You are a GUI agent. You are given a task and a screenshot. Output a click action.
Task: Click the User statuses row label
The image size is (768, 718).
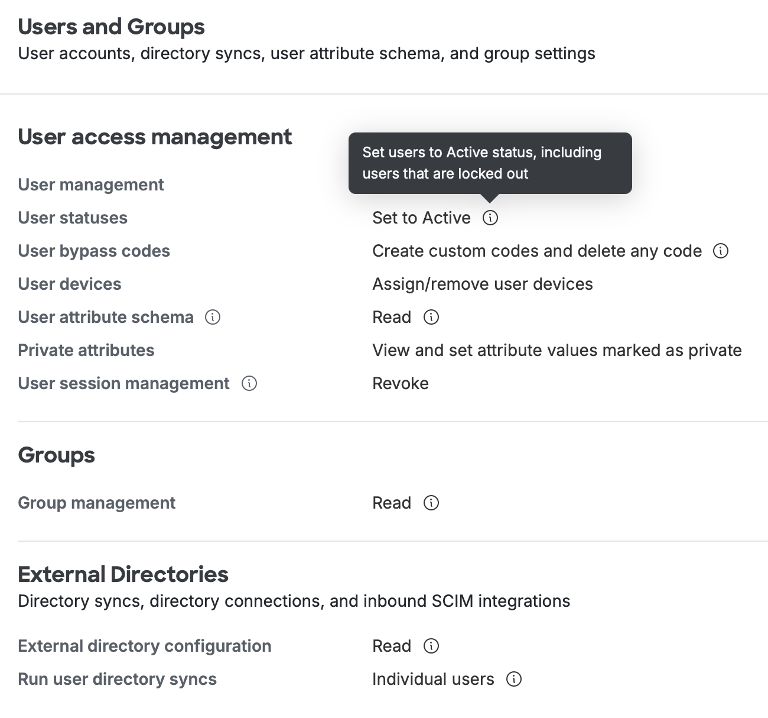(x=73, y=218)
